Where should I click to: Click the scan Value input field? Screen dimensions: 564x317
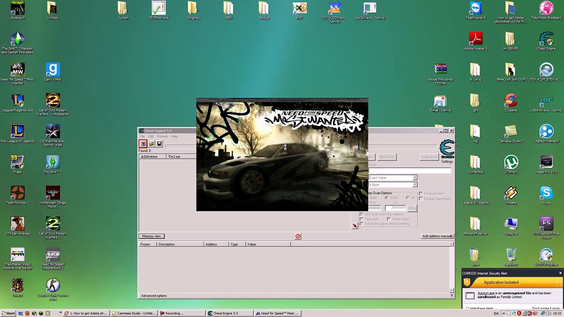pos(409,171)
